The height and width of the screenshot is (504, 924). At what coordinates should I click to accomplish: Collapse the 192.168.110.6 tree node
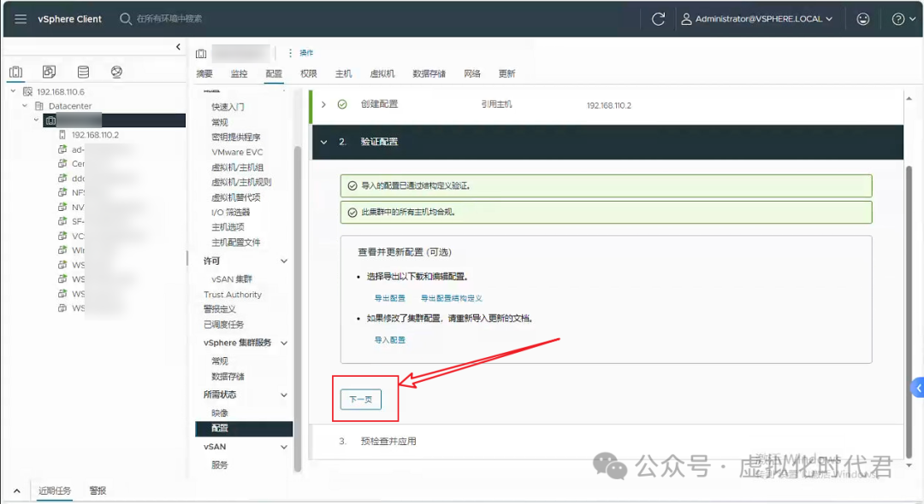pos(12,91)
